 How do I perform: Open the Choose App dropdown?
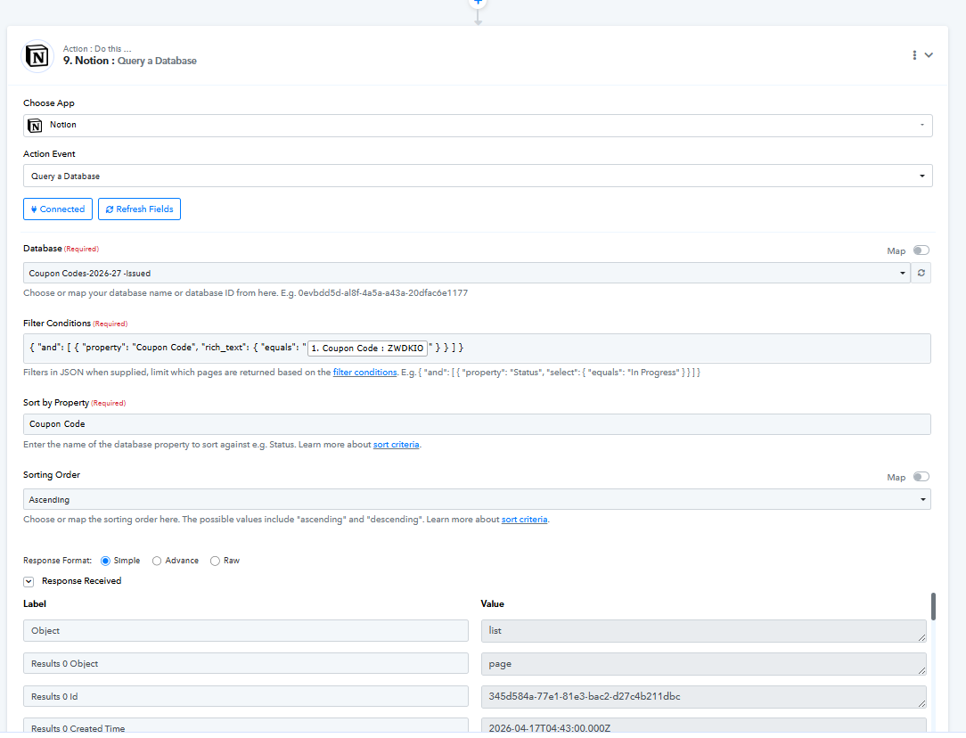478,126
